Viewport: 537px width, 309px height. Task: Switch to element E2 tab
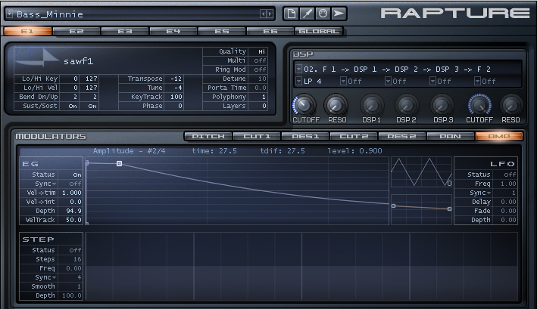(x=76, y=31)
